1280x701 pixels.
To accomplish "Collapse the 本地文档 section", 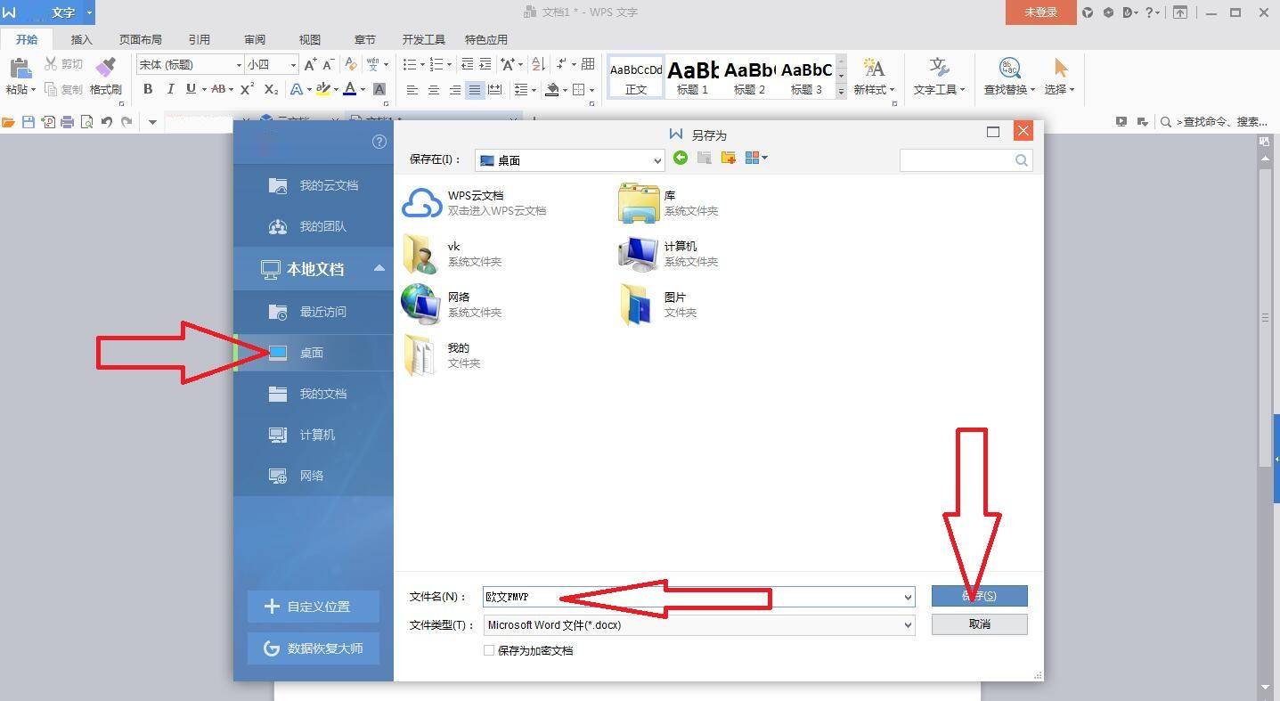I will click(379, 268).
